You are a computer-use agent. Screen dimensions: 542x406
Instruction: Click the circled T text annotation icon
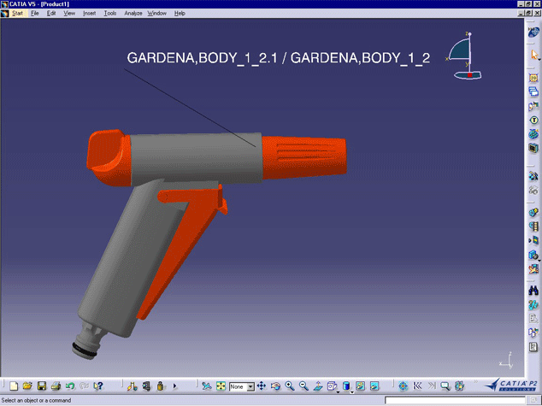coord(533,120)
